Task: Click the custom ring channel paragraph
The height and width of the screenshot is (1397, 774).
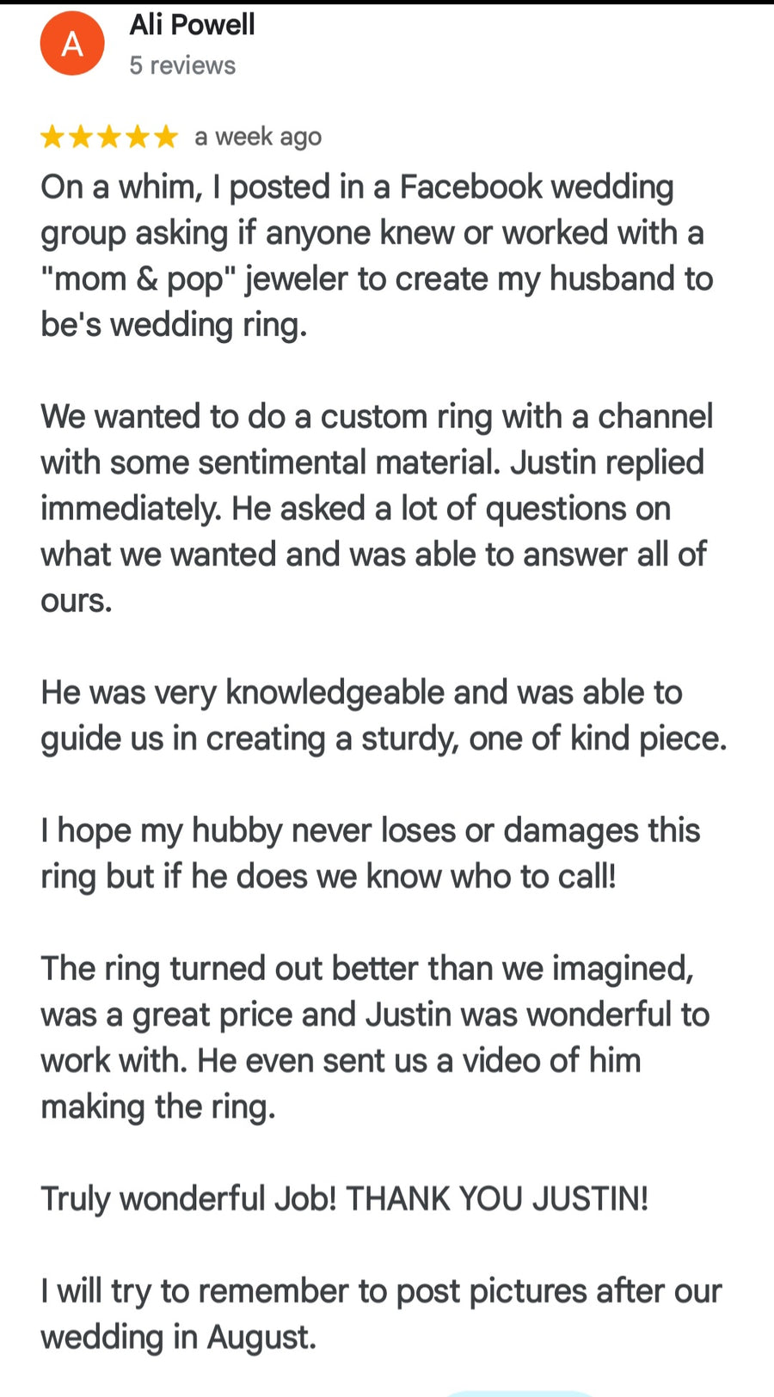Action: tap(377, 508)
